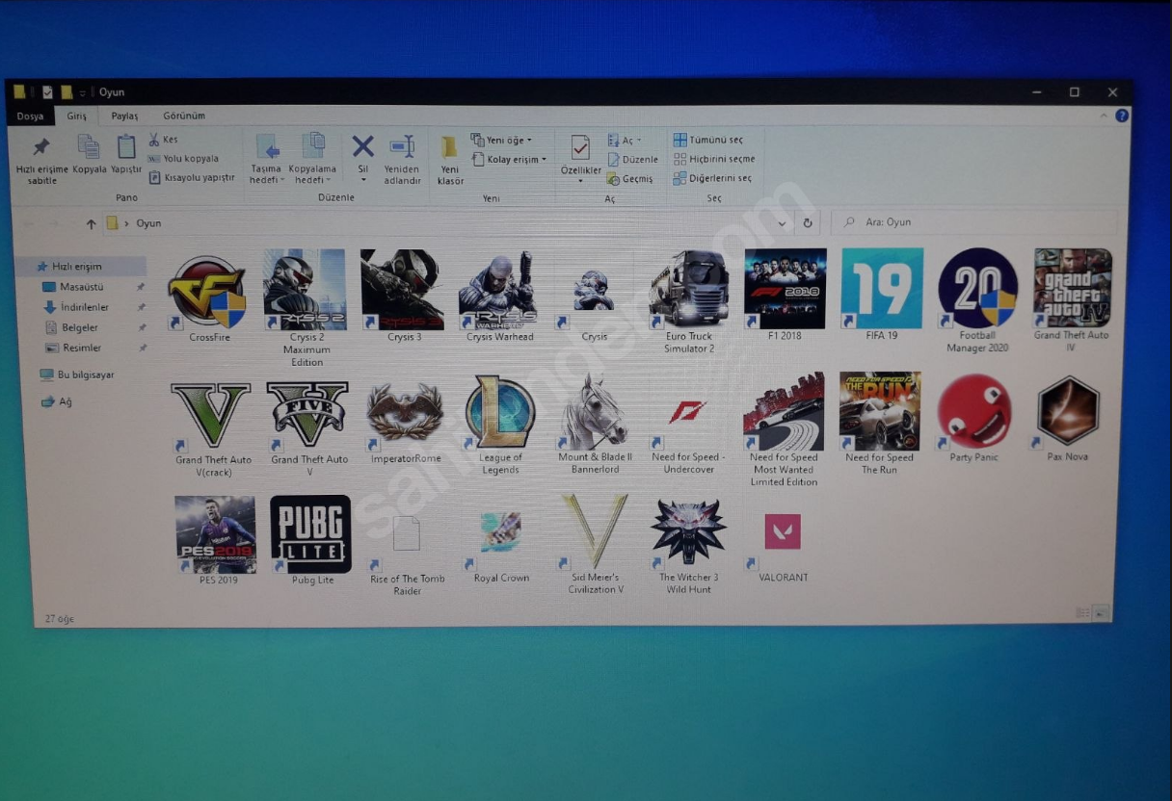
Task: Select the Pax Nova icon
Action: [1068, 419]
